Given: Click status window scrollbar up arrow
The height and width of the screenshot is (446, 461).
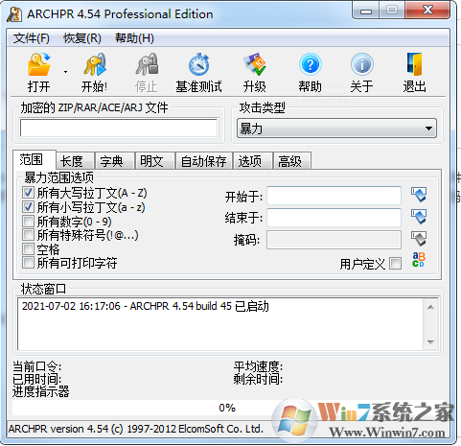Looking at the screenshot, I should click(x=430, y=307).
